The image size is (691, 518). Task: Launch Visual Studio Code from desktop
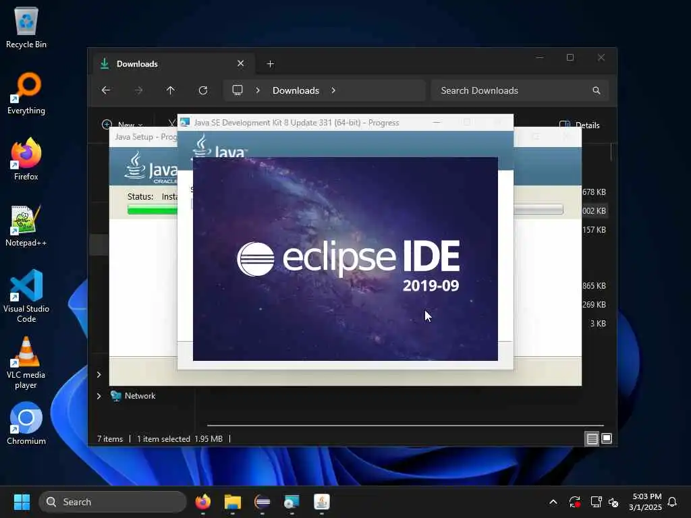26,296
